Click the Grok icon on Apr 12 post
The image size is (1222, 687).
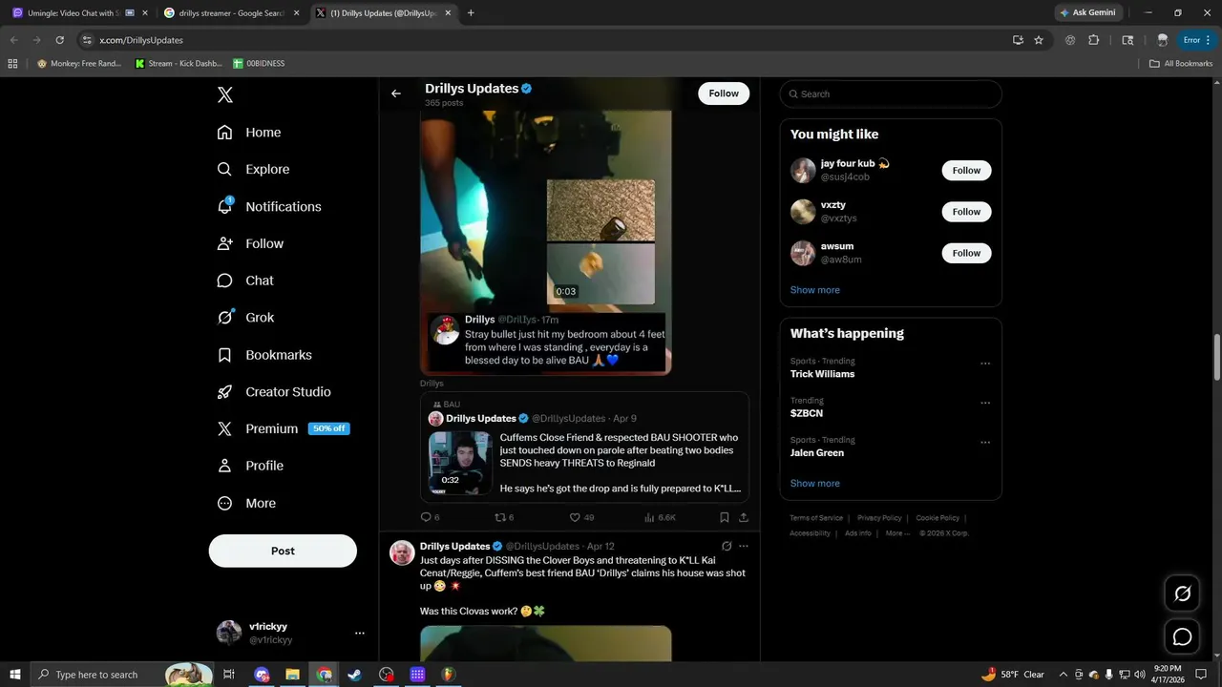[x=727, y=547]
